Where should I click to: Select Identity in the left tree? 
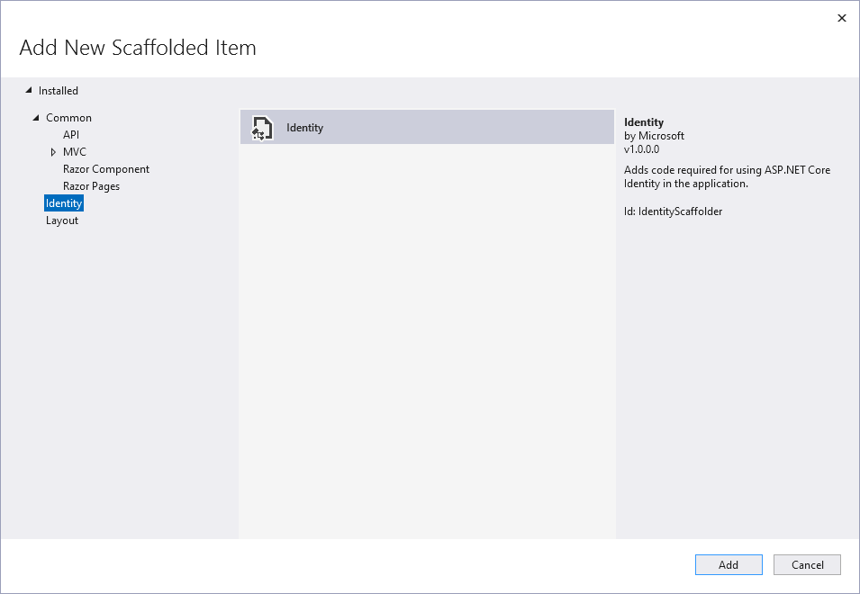[64, 203]
